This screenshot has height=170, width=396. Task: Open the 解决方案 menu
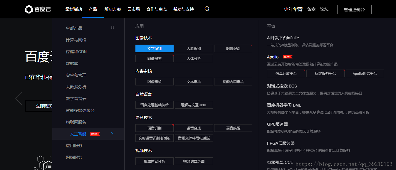pyautogui.click(x=113, y=9)
